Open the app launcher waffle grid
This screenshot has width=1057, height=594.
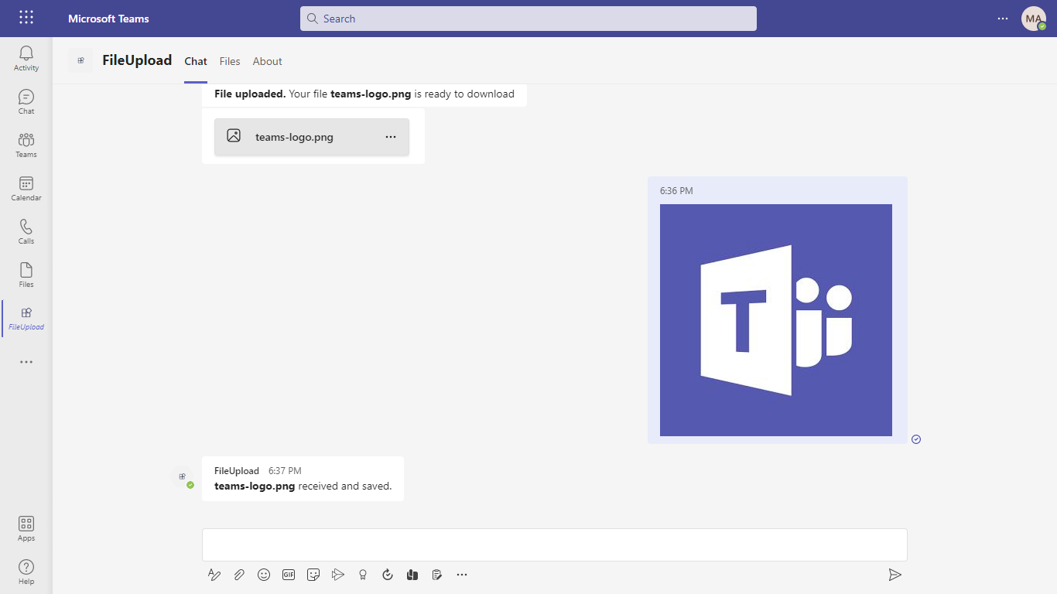[26, 18]
